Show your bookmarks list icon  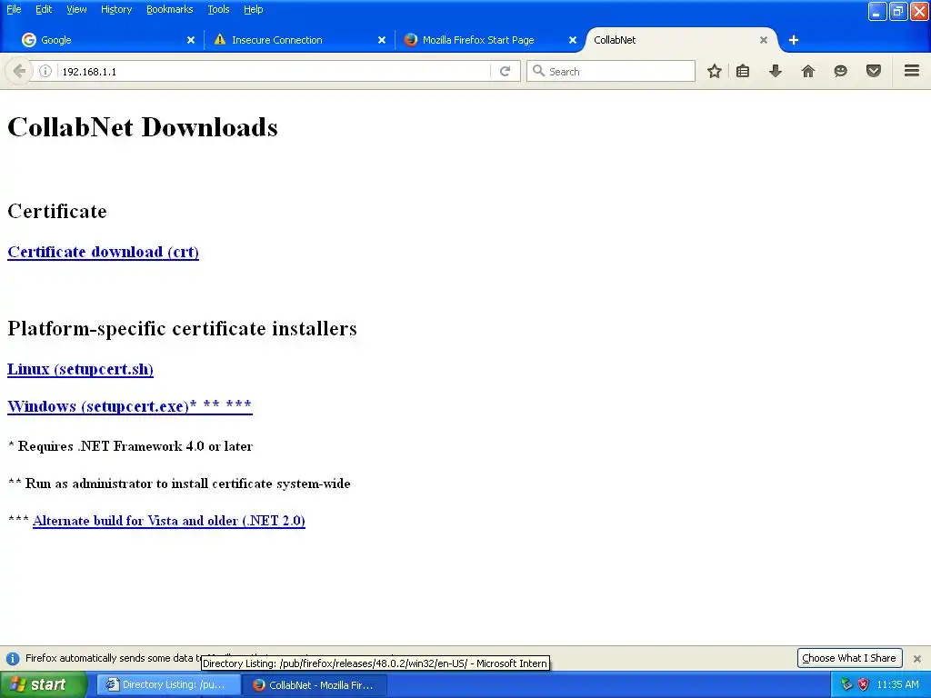(x=743, y=71)
